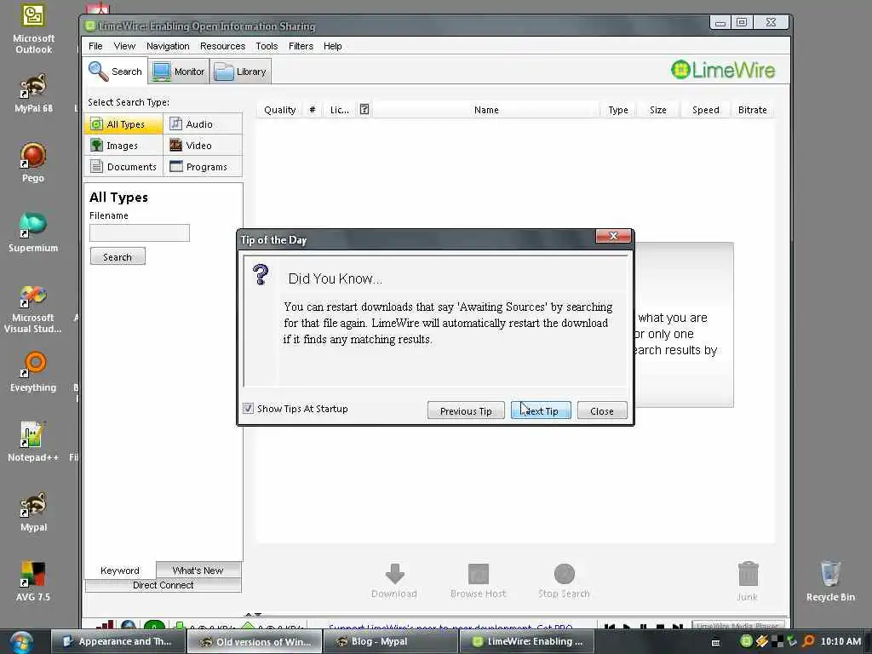Image resolution: width=872 pixels, height=654 pixels.
Task: Click the Search button under Filename
Action: 118,256
